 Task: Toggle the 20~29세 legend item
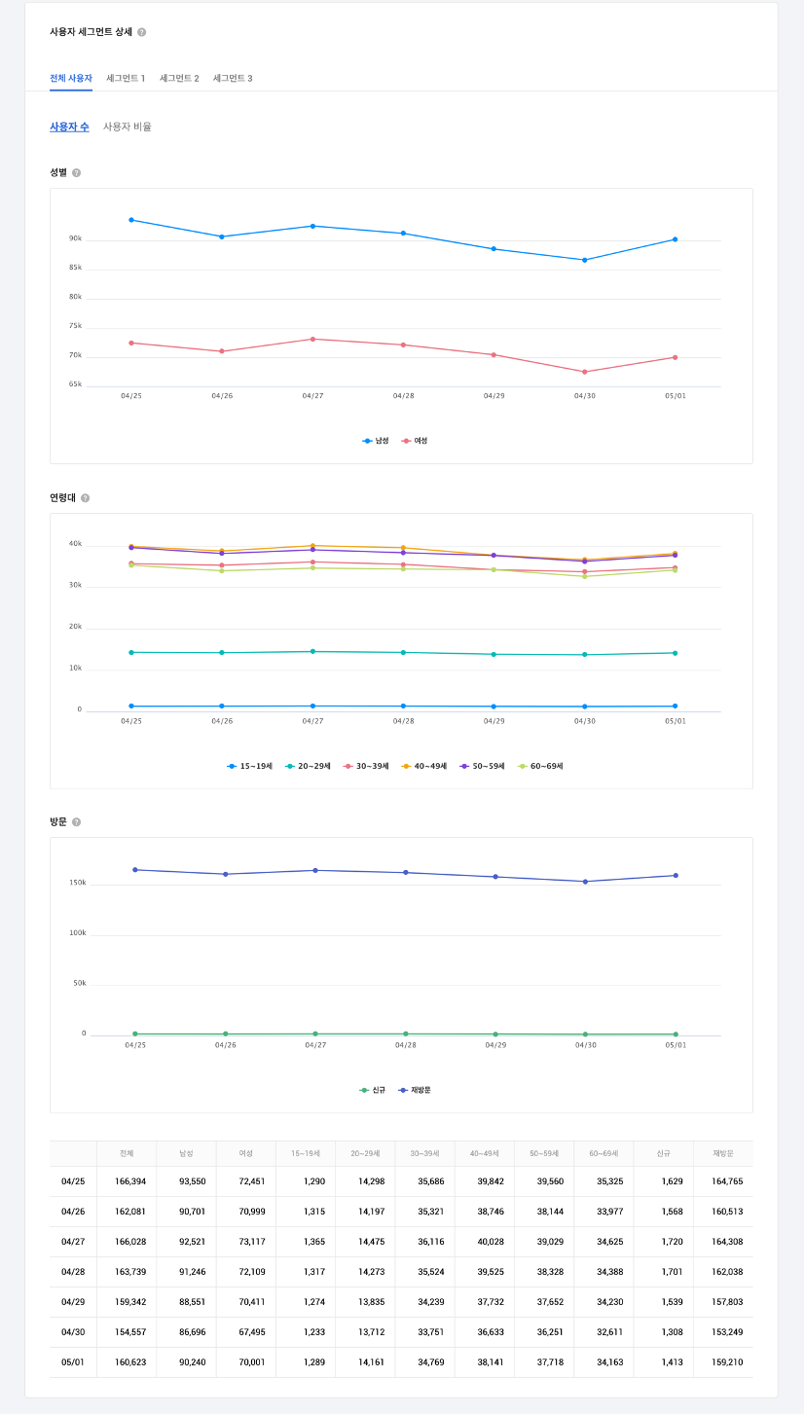308,767
